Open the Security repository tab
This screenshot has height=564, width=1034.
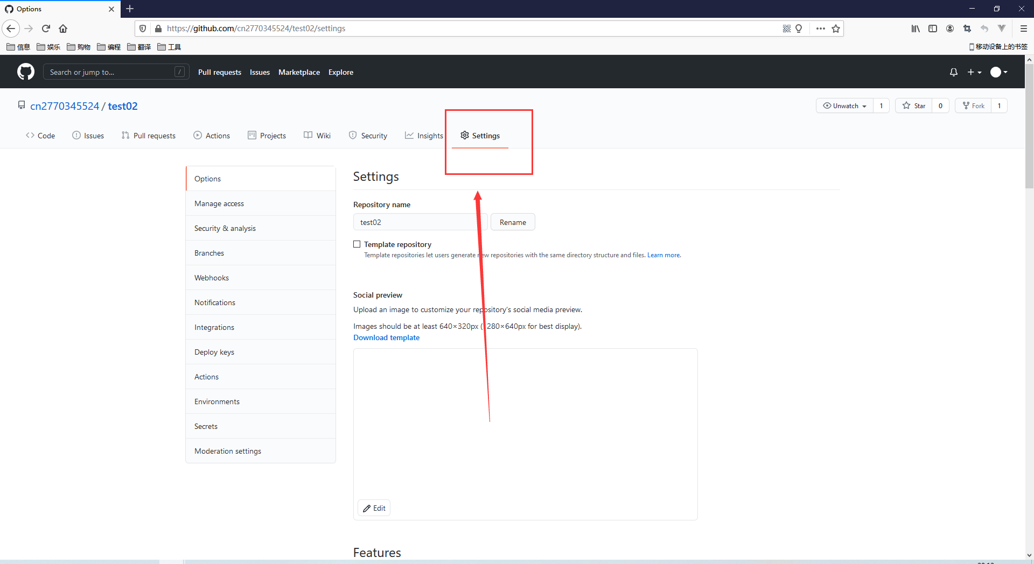pos(368,136)
